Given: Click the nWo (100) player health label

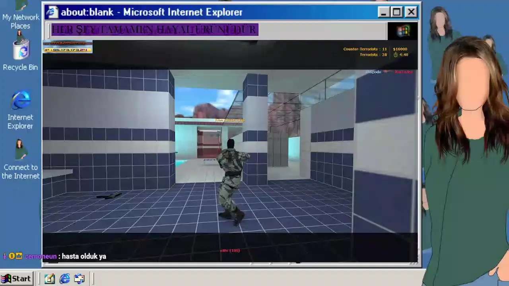Looking at the screenshot, I should 230,251.
